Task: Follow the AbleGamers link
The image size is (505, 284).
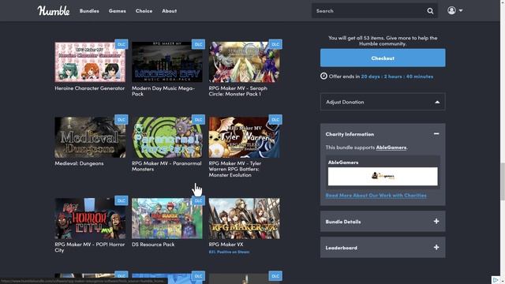Action: tap(391, 148)
